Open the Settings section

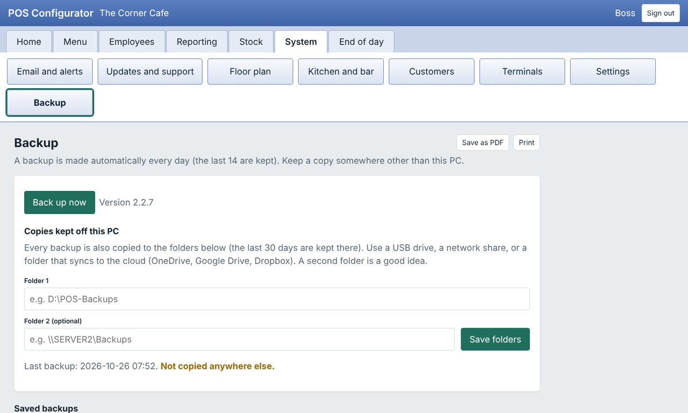613,72
